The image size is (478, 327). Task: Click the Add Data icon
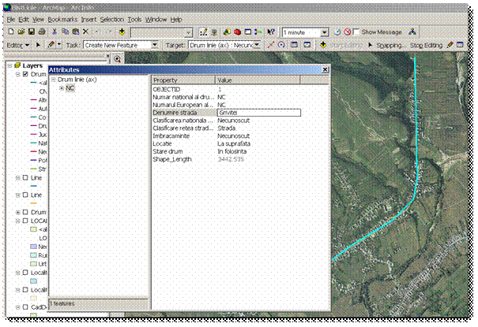pos(122,32)
